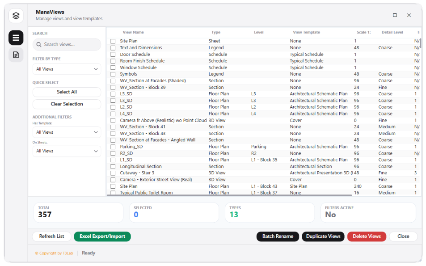Check the Door Schedule checkbox
The width and height of the screenshot is (426, 266).
pos(113,55)
